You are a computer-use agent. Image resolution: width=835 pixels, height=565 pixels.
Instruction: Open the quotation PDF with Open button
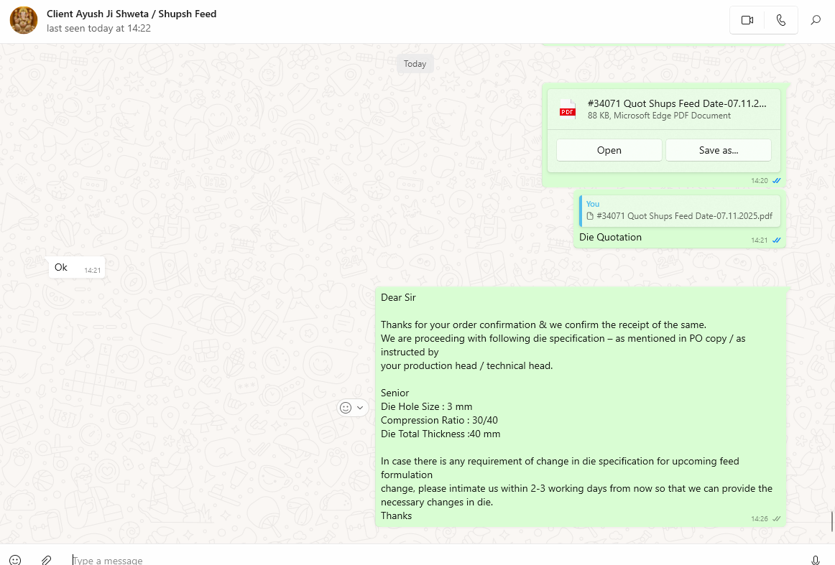tap(609, 150)
